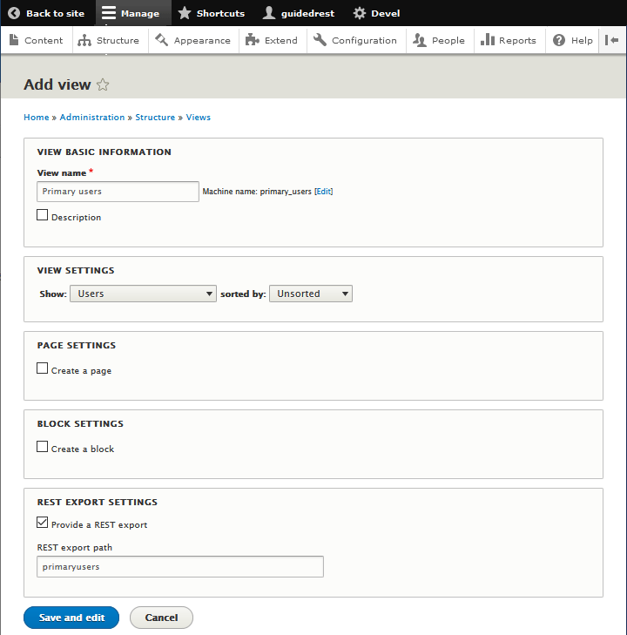Open the Show Users dropdown
This screenshot has height=635, width=627.
pos(143,294)
